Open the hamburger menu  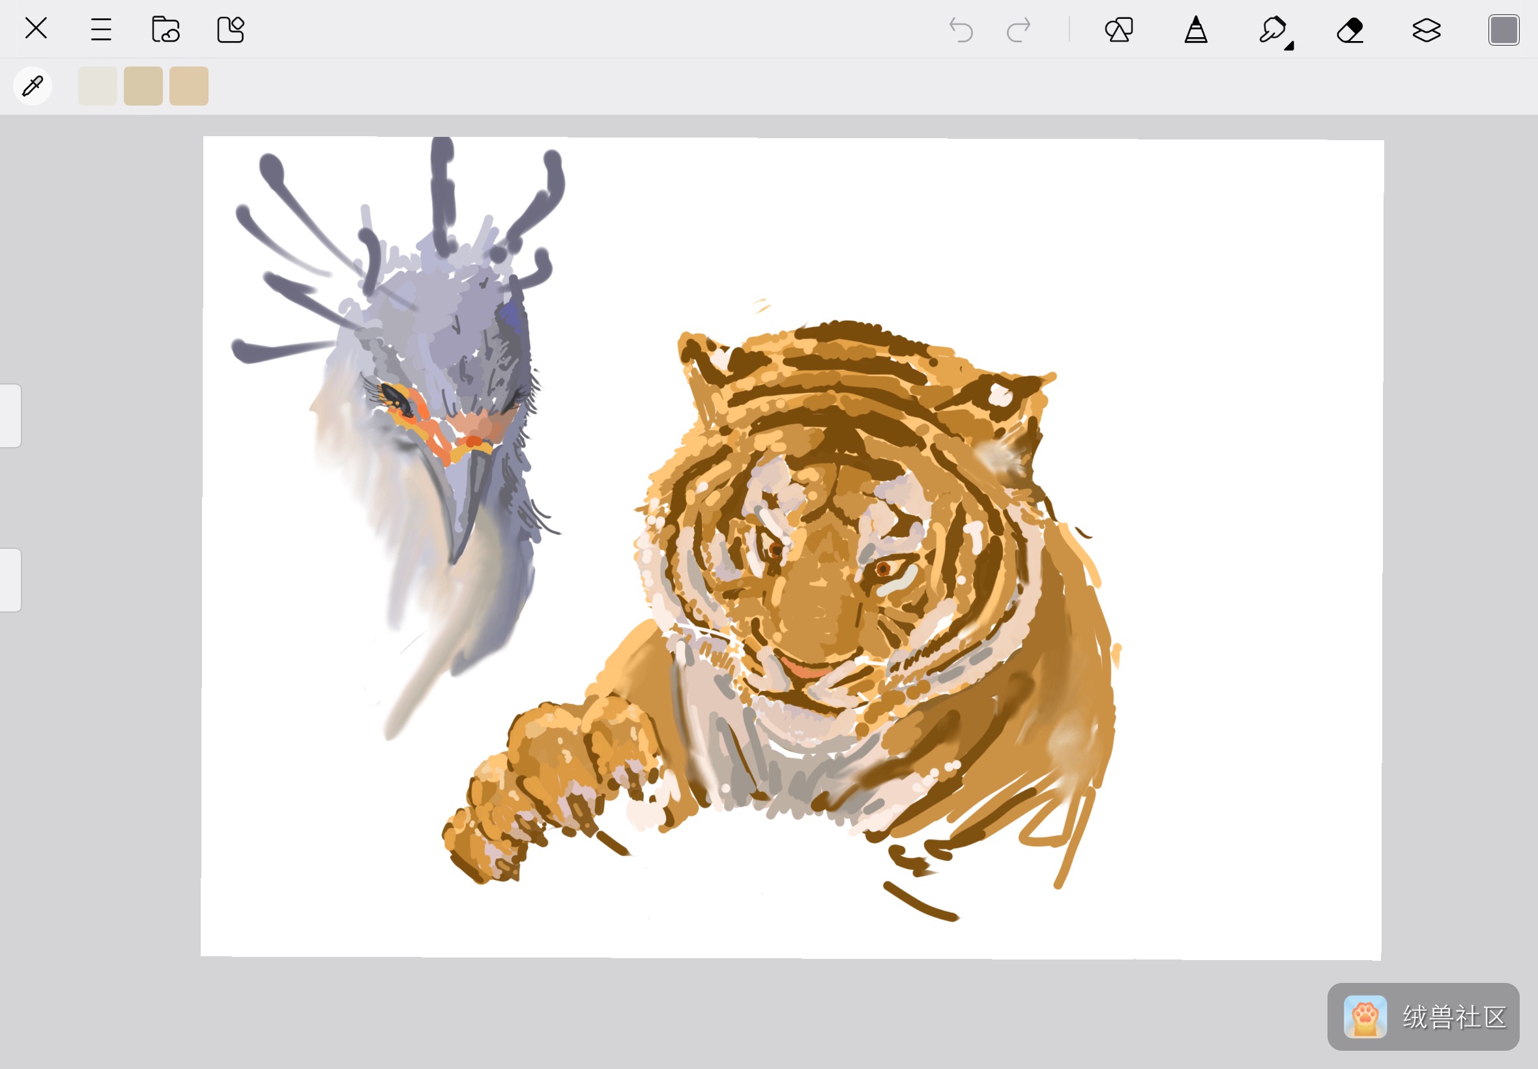click(x=100, y=29)
